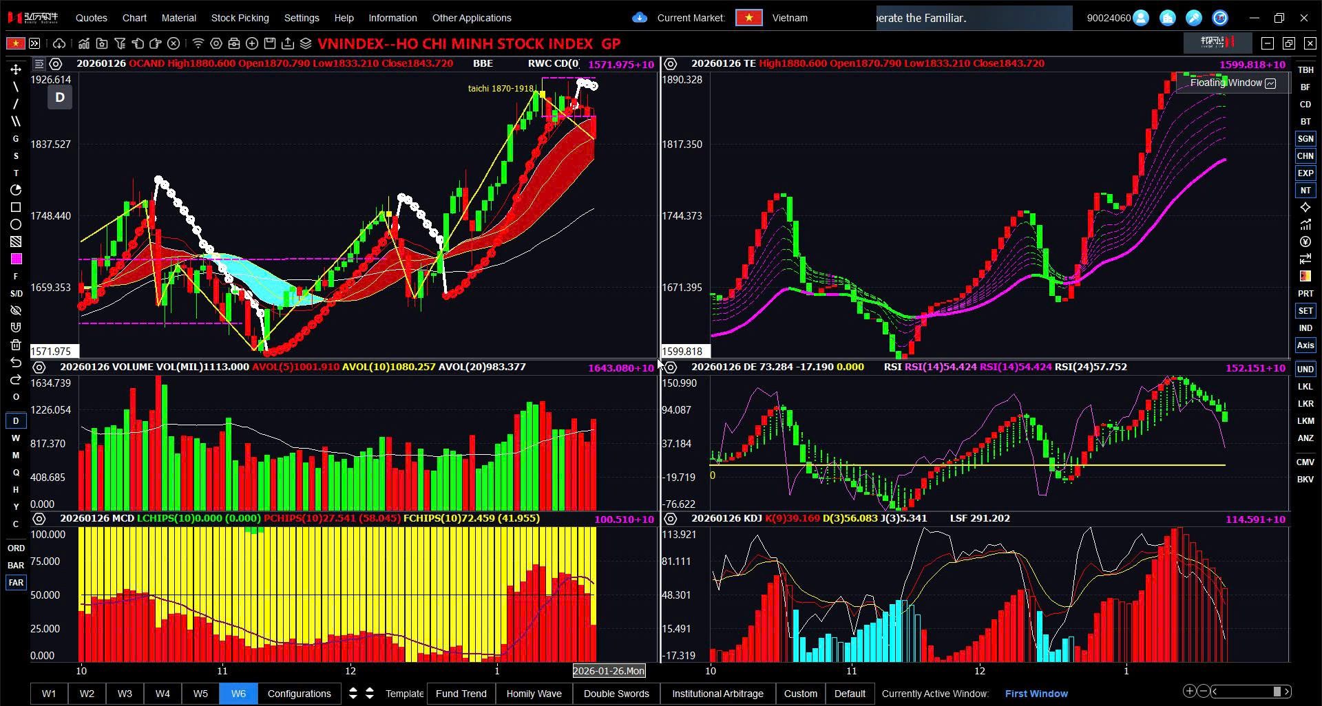Expand the main chart panel list menu

coord(39,63)
